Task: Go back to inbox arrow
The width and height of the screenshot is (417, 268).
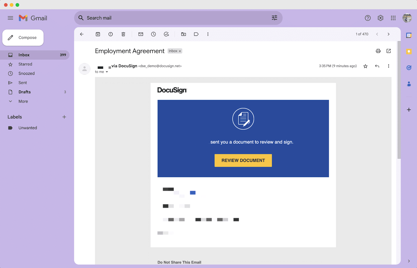Action: (82, 34)
